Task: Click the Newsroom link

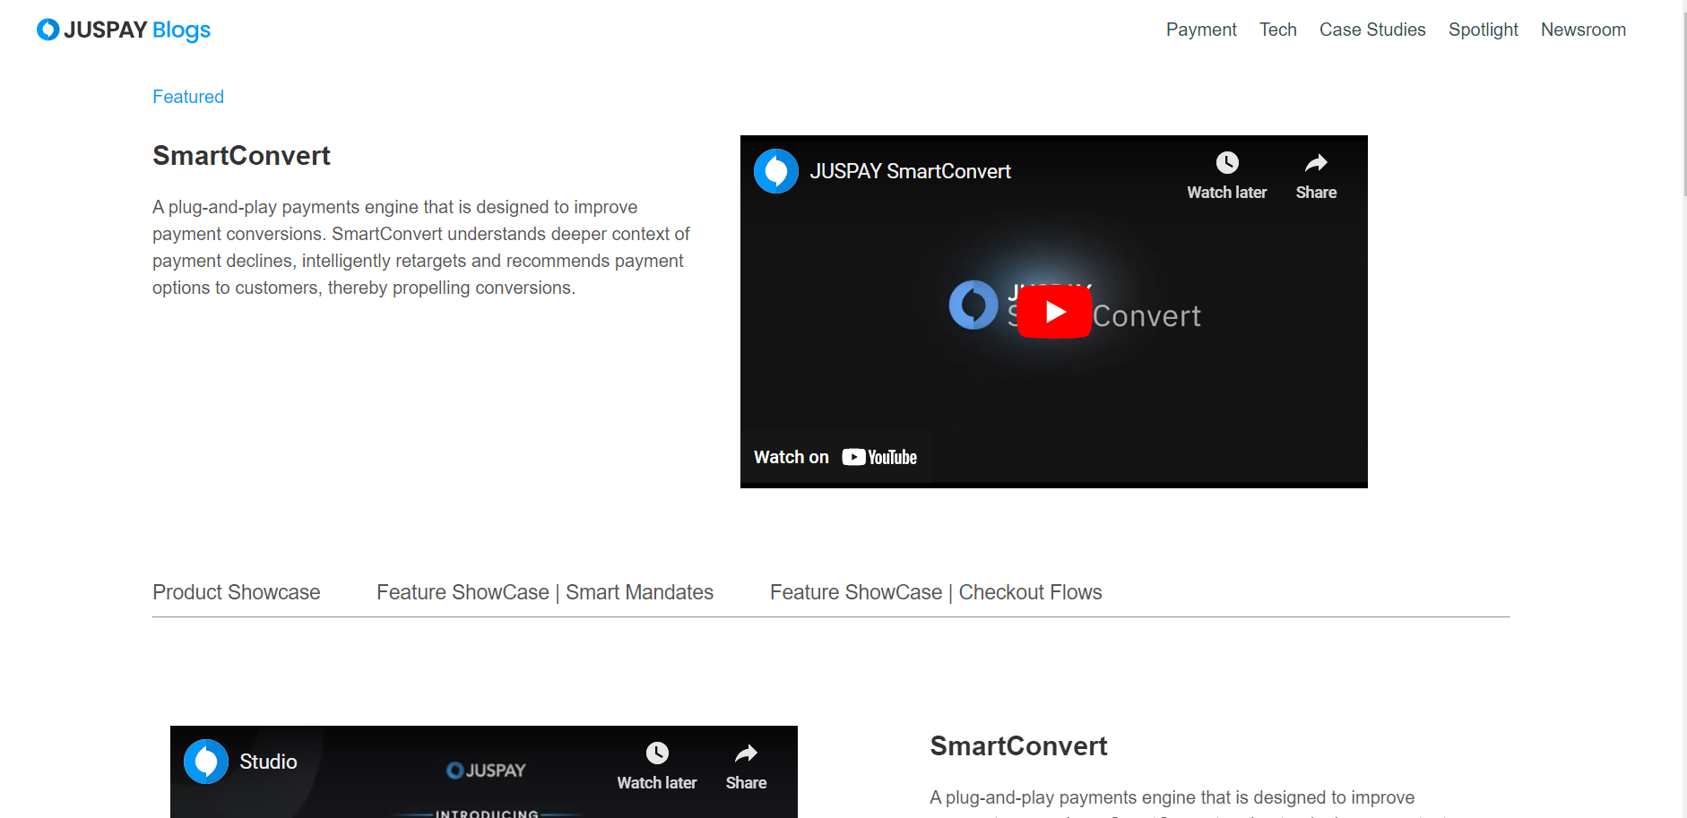Action: click(x=1583, y=30)
